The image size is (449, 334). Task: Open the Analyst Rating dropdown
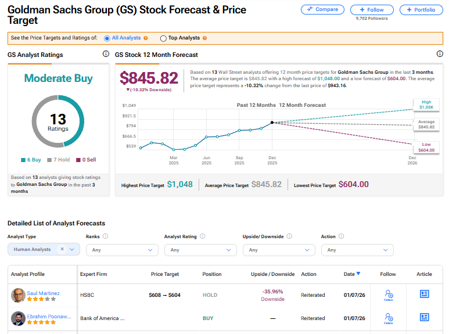[x=200, y=250]
